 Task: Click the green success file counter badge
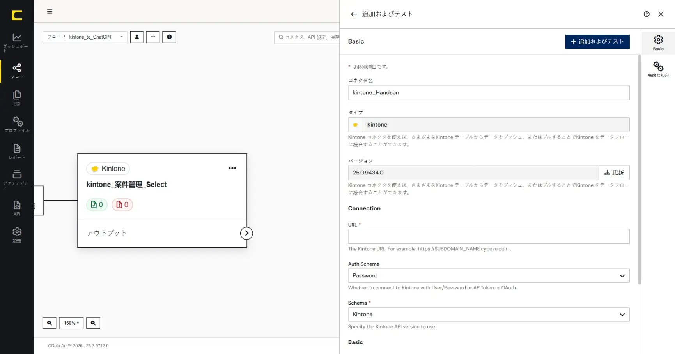coord(97,204)
